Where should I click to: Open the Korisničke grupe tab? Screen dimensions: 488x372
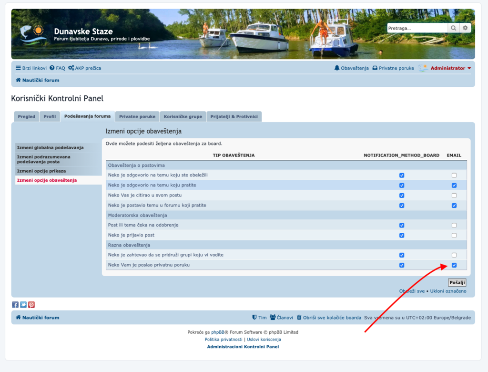(x=183, y=116)
